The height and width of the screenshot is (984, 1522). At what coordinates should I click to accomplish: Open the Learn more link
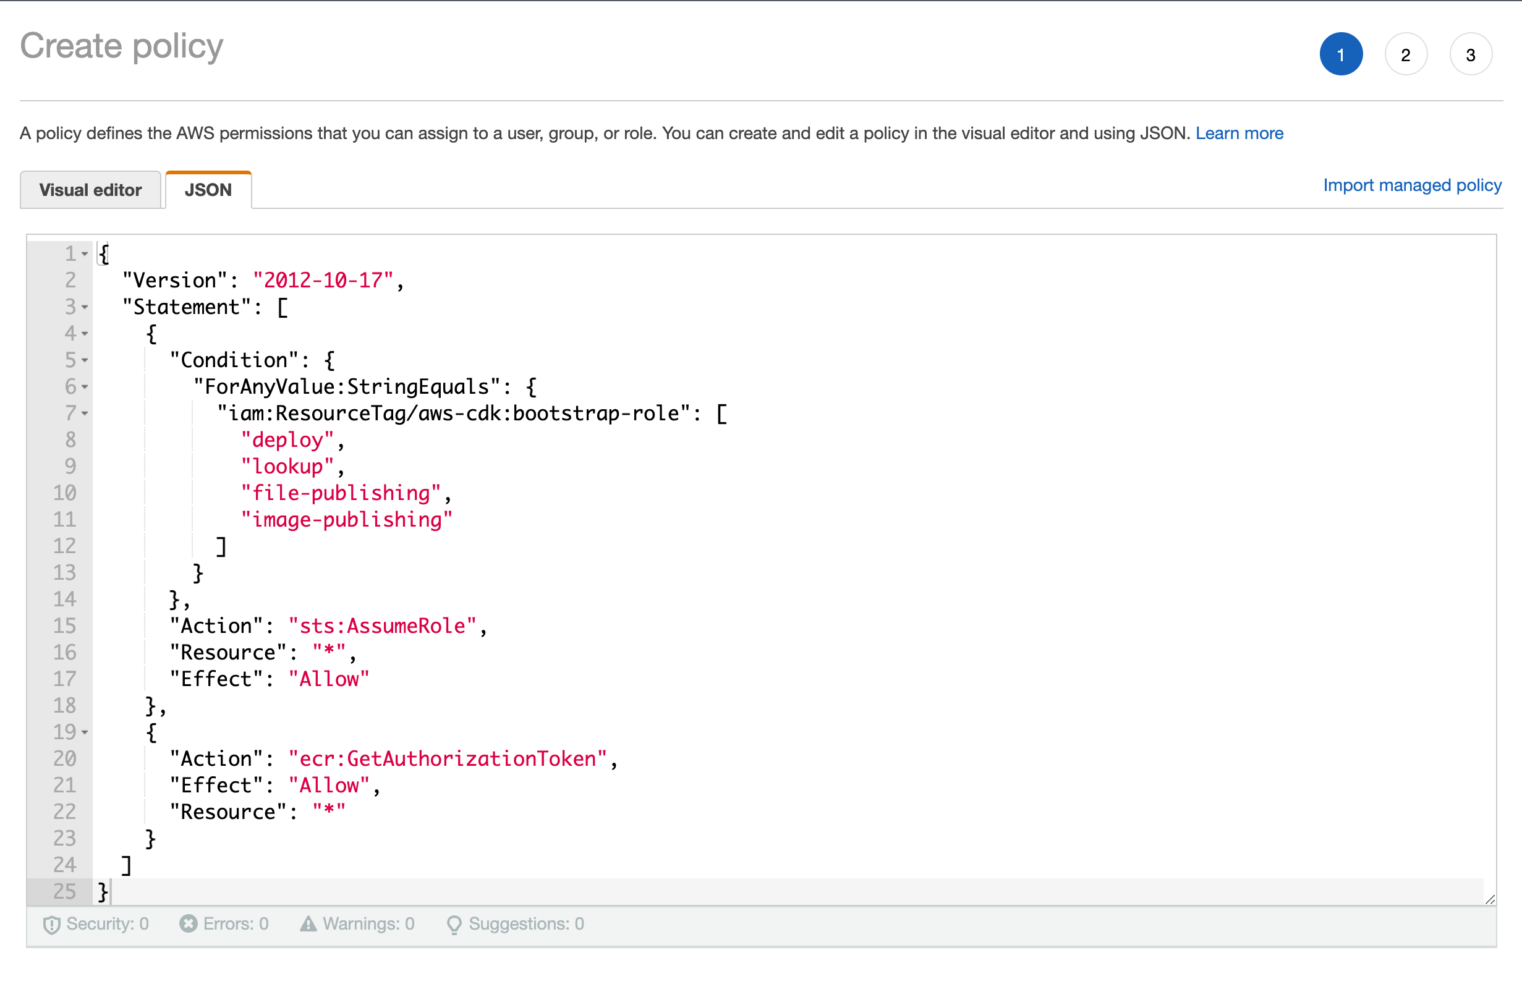coord(1239,133)
